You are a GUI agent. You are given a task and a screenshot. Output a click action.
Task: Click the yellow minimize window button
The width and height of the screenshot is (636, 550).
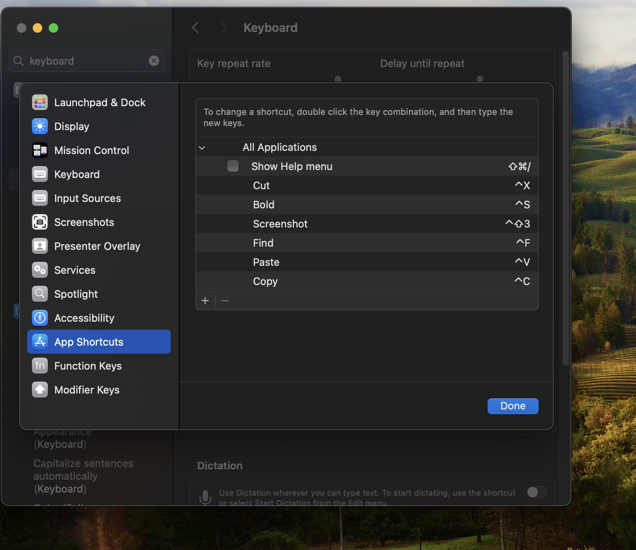click(38, 28)
